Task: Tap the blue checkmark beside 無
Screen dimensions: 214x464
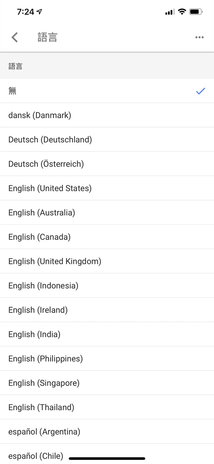Action: pos(200,91)
